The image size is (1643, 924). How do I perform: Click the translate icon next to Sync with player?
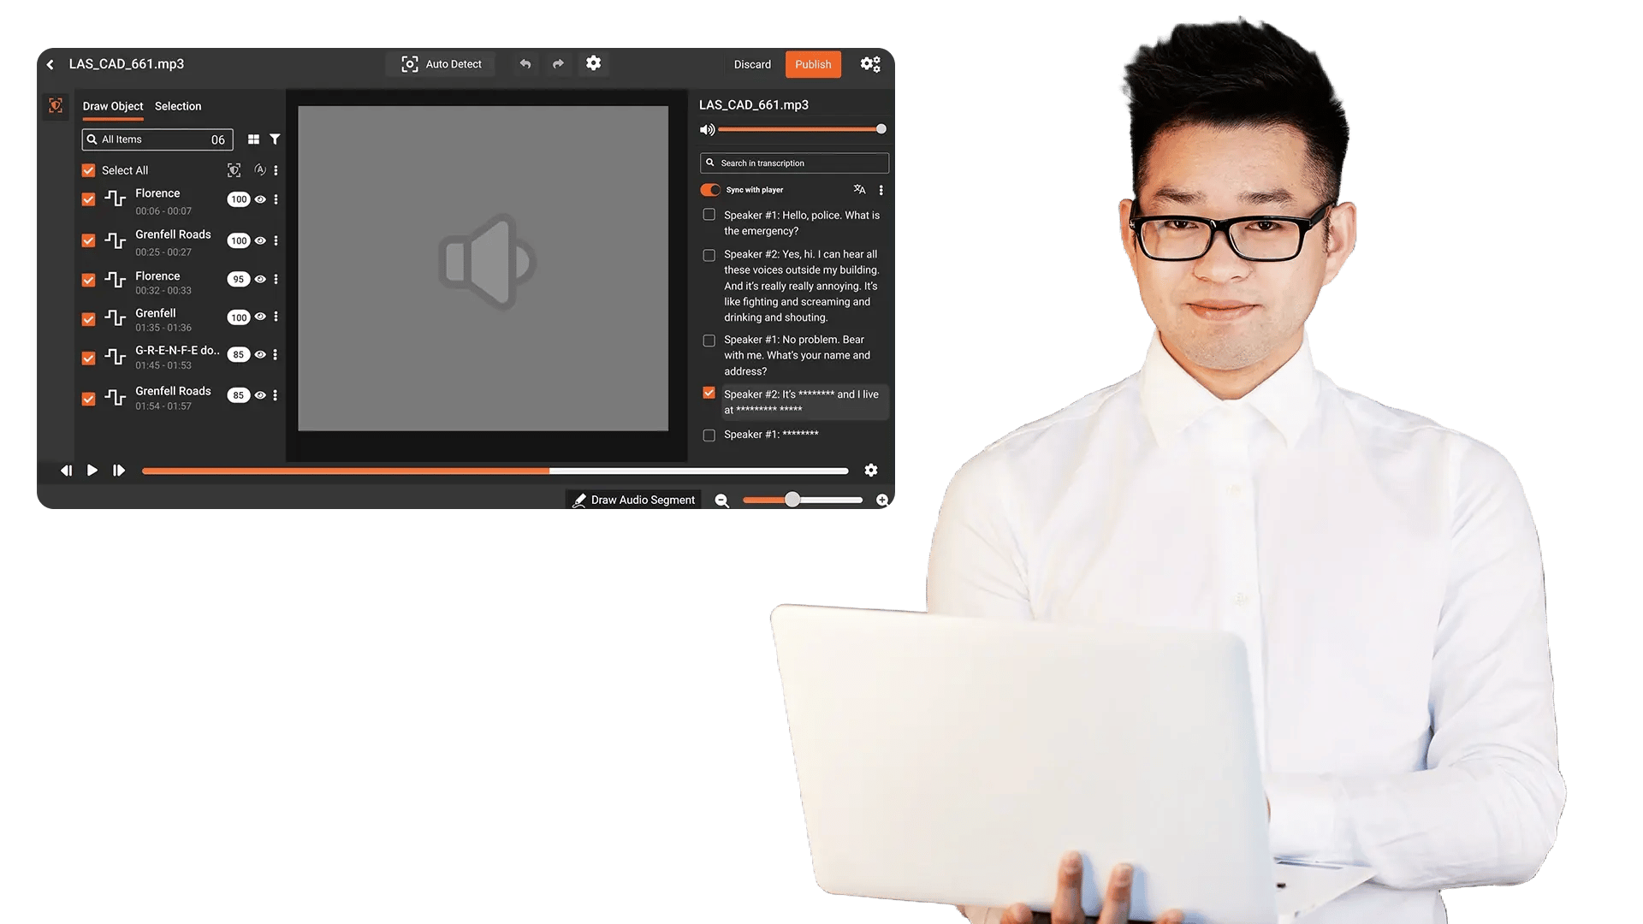point(859,190)
